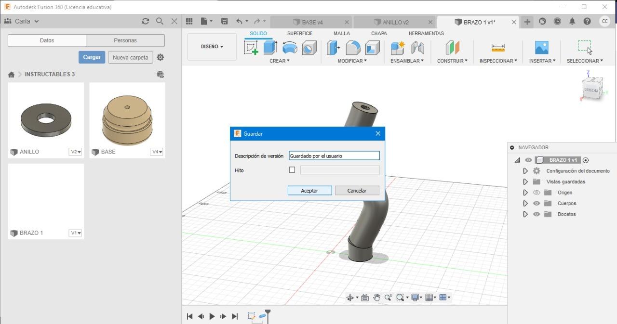The width and height of the screenshot is (617, 324).
Task: Open the DISEÑO workspace dropdown
Action: click(212, 47)
